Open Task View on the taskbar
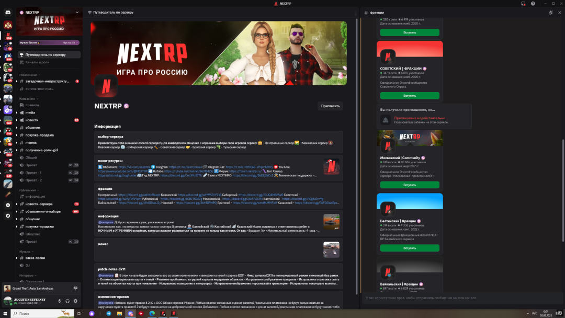 point(80,314)
